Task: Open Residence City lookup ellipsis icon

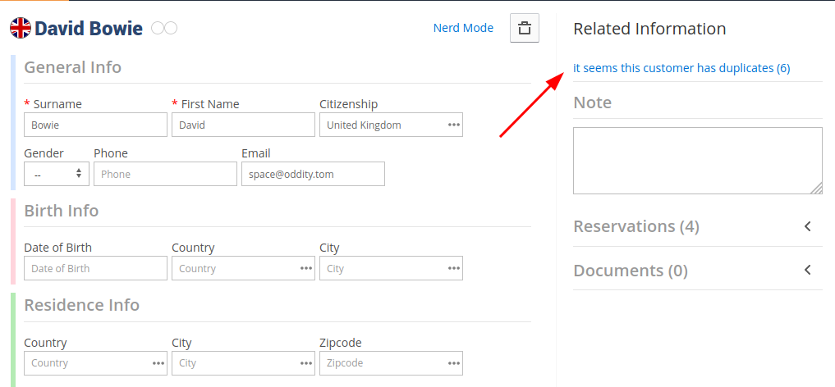Action: coord(306,363)
